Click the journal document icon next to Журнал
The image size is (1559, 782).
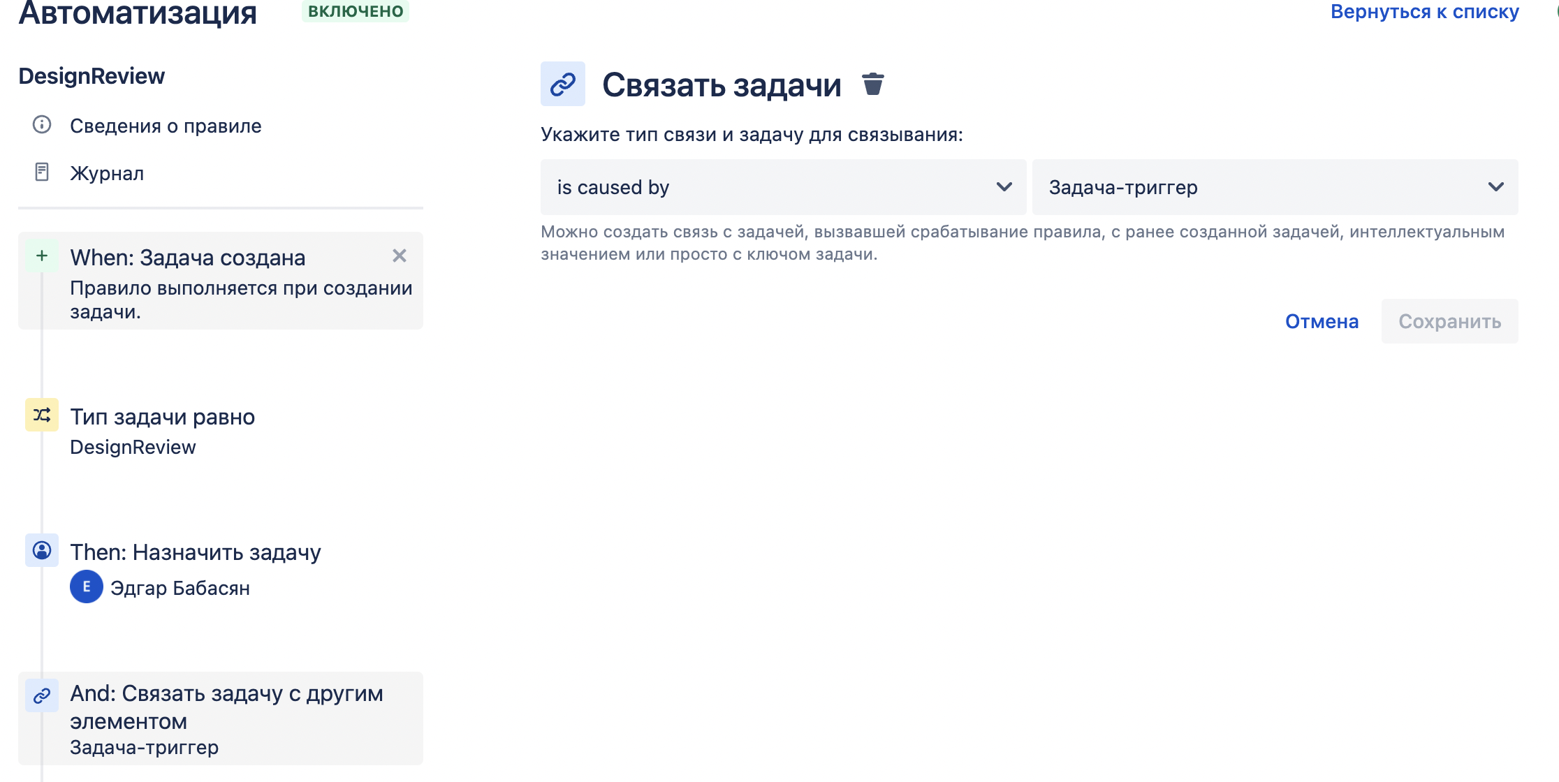click(42, 172)
